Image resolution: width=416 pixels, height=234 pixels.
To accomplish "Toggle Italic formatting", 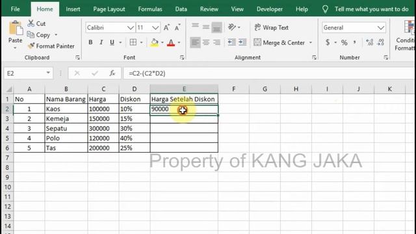I will coord(101,42).
